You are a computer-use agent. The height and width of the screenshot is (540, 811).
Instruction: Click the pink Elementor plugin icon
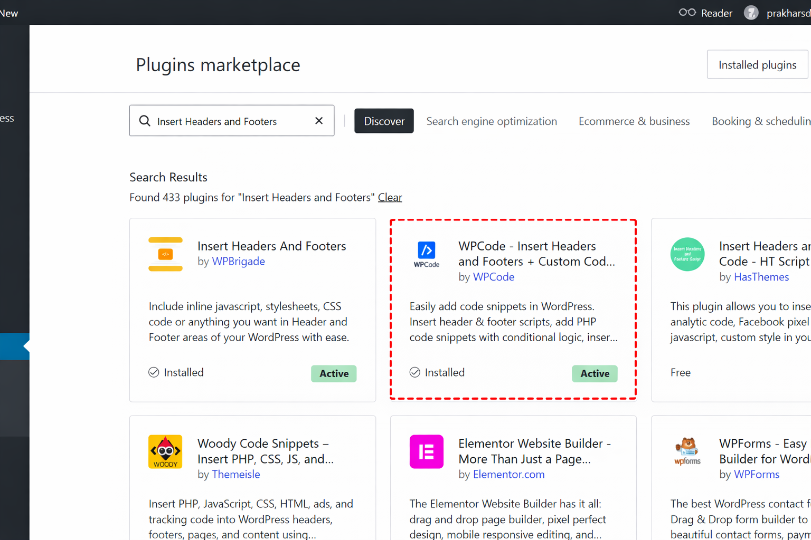point(426,452)
